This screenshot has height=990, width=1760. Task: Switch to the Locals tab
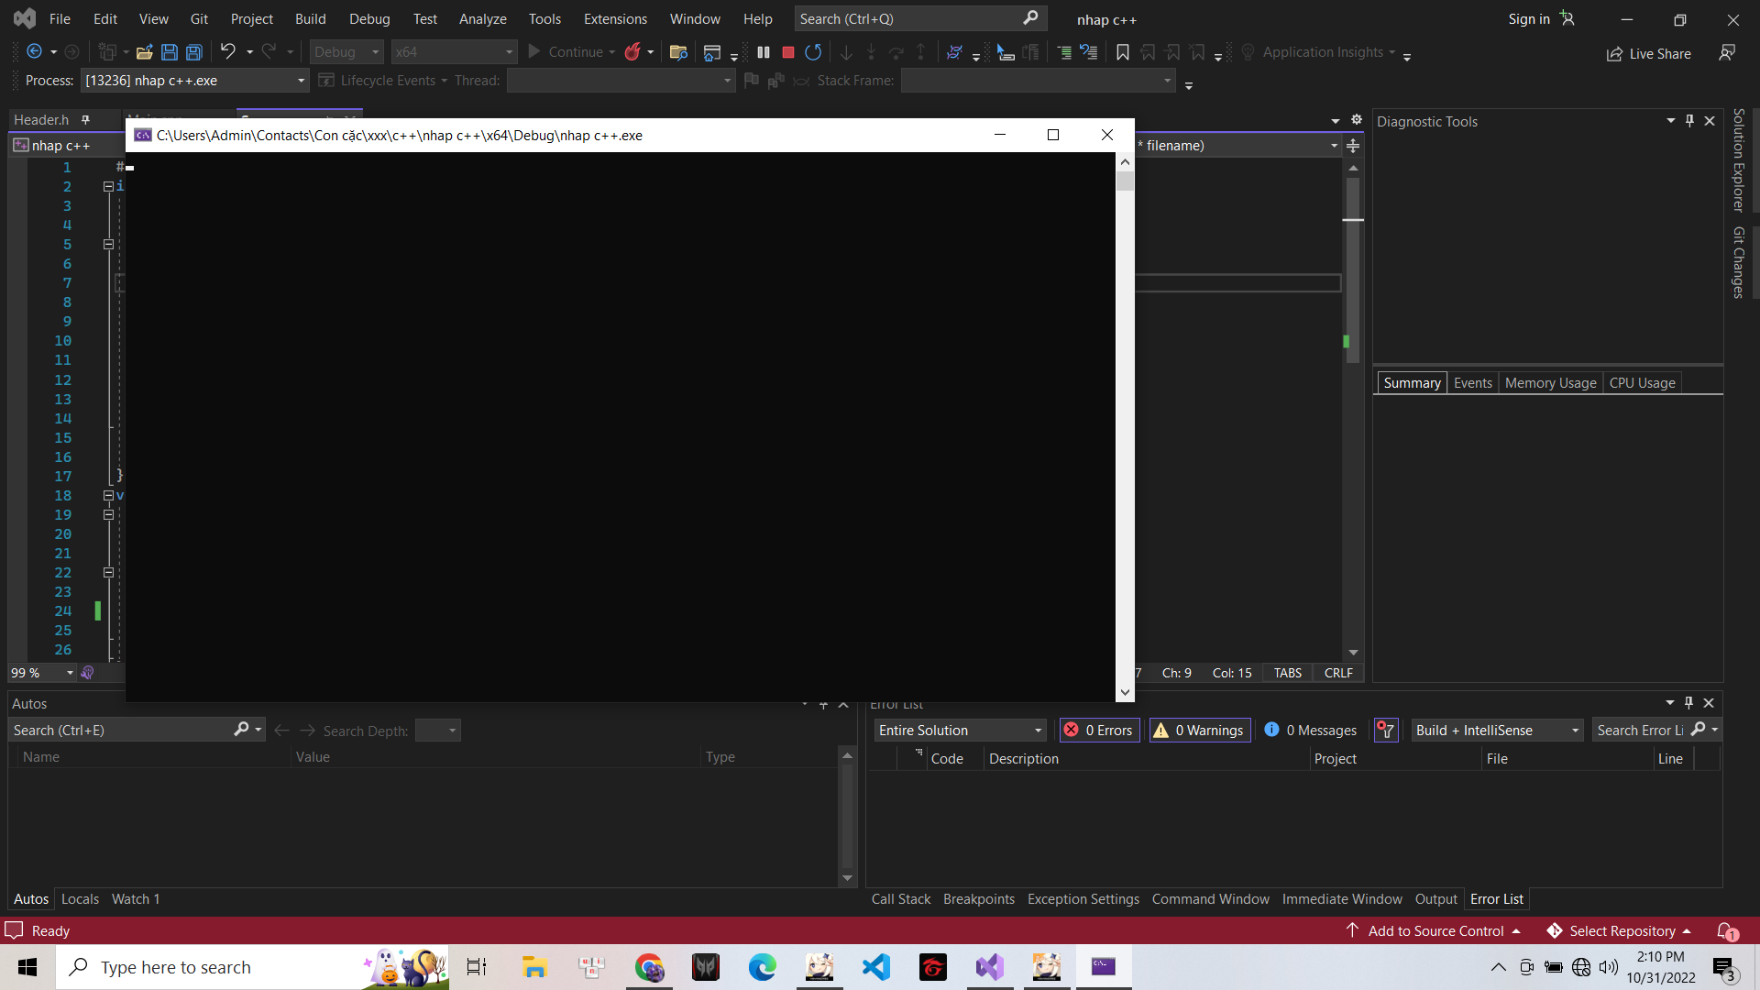click(80, 899)
